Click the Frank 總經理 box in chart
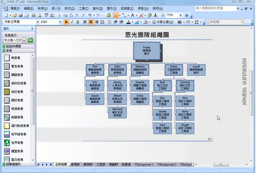Viewport: 257px width, 173px height. (147, 49)
